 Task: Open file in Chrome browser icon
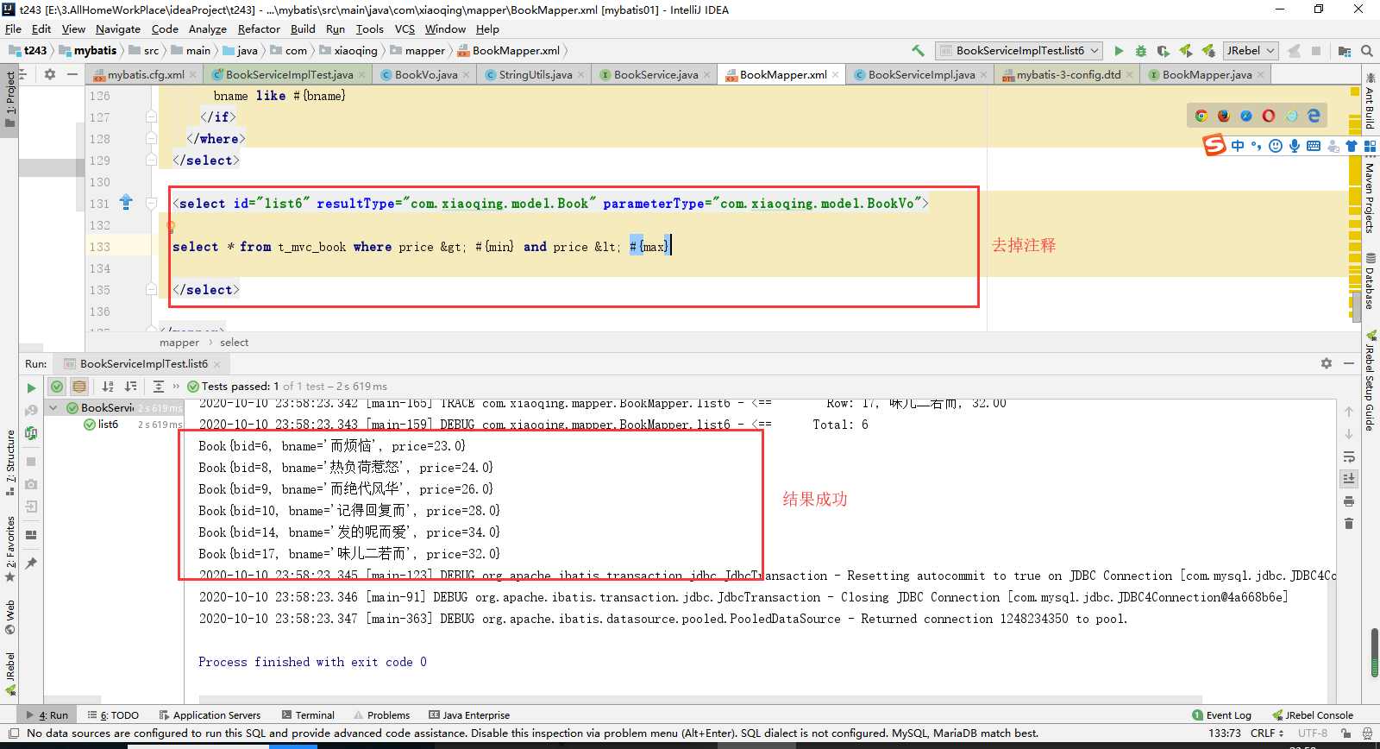[x=1201, y=116]
